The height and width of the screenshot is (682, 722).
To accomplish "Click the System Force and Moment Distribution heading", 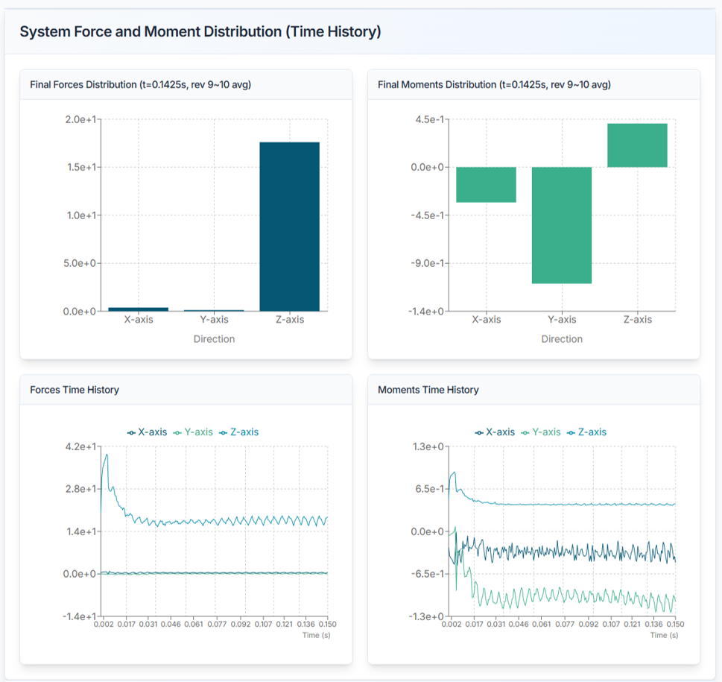I will point(200,32).
